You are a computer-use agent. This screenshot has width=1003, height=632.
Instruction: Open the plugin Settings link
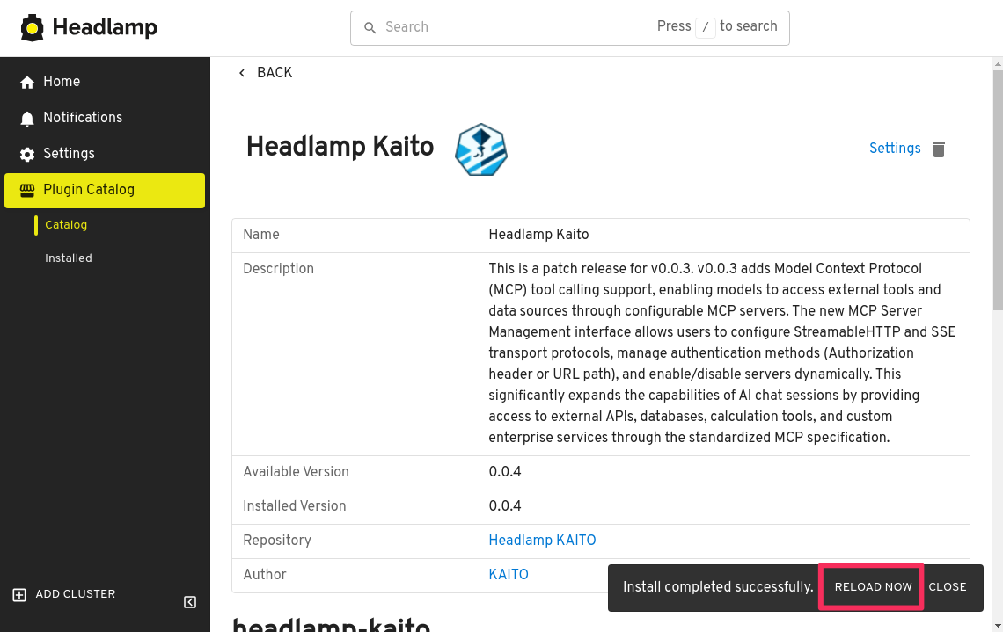pyautogui.click(x=894, y=149)
